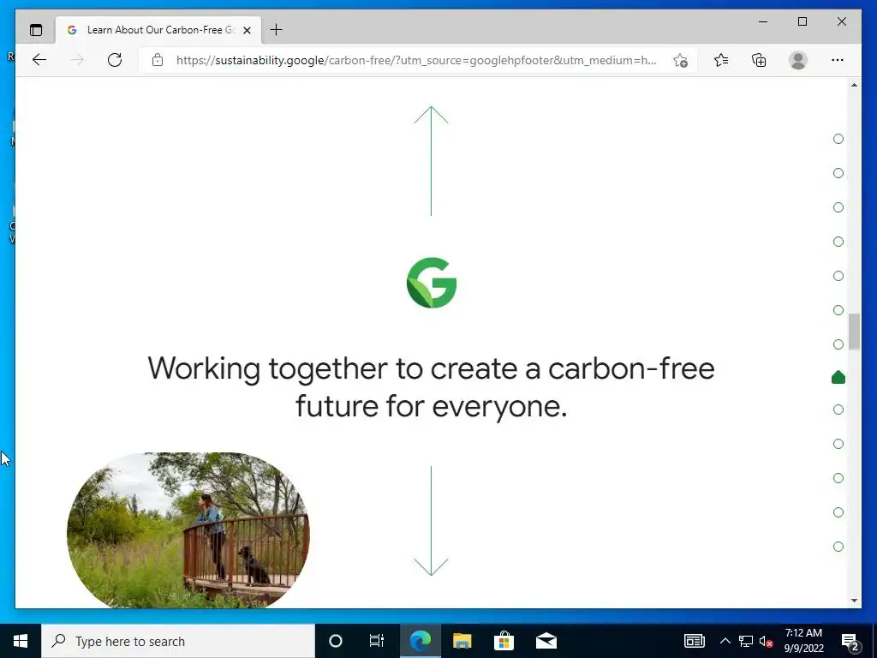Open the network status icon
The width and height of the screenshot is (877, 658).
[x=746, y=641]
